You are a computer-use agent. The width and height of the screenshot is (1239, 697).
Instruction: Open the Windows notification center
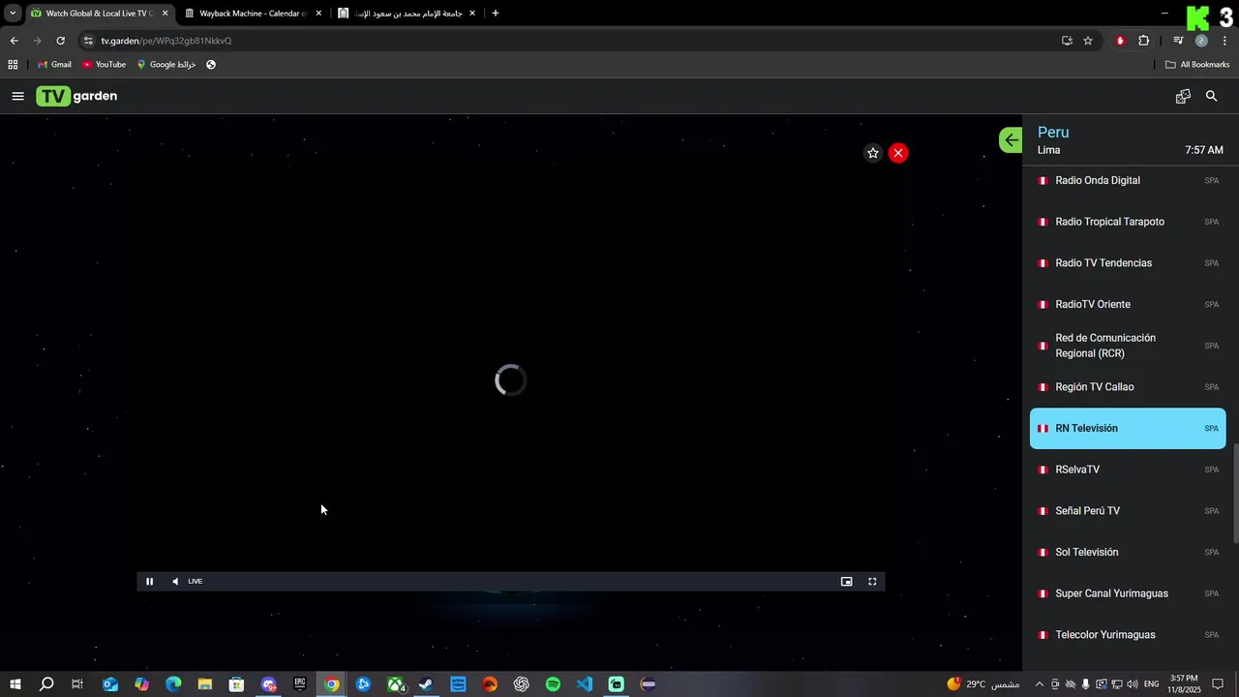coord(1219,684)
